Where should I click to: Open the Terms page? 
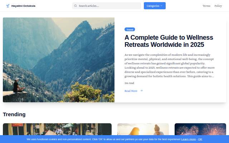pyautogui.click(x=206, y=6)
